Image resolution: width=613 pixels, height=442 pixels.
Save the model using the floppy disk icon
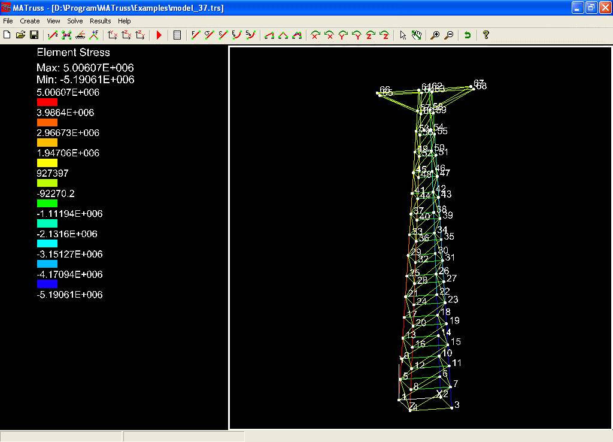[x=34, y=35]
